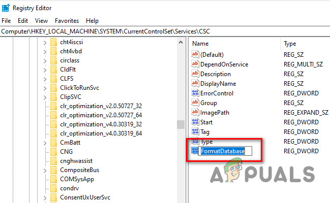Viewport: 330px width, 203px height.
Task: Open the File menu
Action: pyautogui.click(x=6, y=21)
